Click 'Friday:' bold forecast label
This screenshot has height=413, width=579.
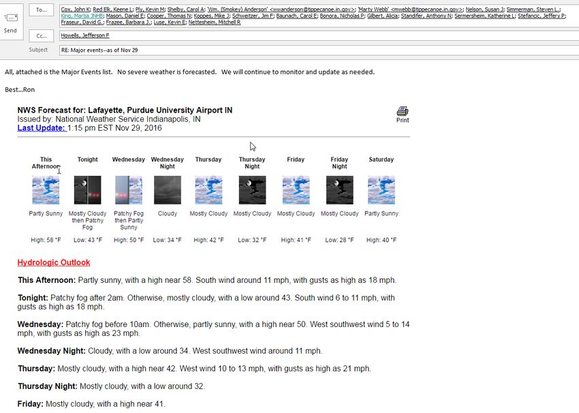pyautogui.click(x=30, y=404)
